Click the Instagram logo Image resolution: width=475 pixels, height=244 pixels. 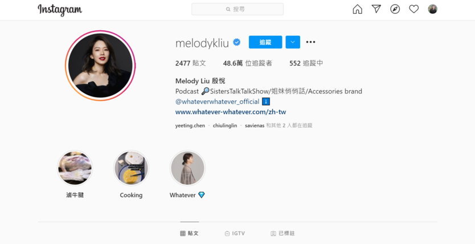60,10
